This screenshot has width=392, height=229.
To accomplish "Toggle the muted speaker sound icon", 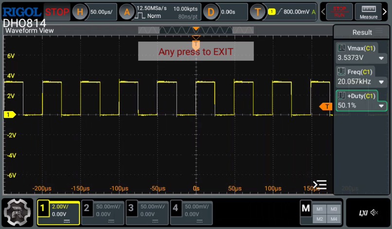I will [x=374, y=213].
